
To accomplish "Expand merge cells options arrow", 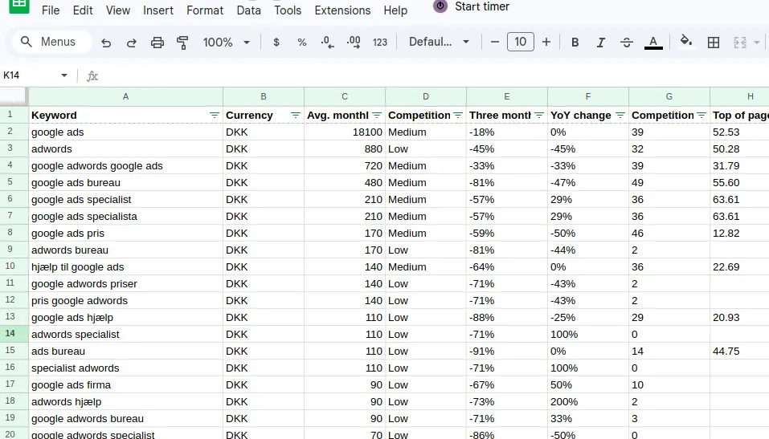I will pyautogui.click(x=757, y=43).
